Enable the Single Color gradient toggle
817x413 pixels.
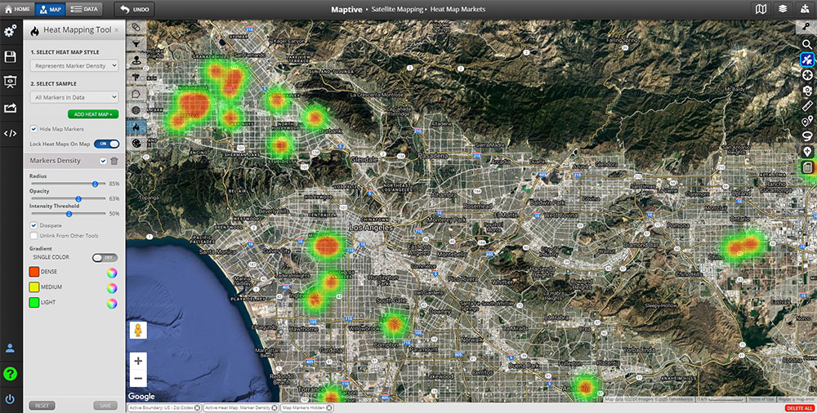point(105,257)
